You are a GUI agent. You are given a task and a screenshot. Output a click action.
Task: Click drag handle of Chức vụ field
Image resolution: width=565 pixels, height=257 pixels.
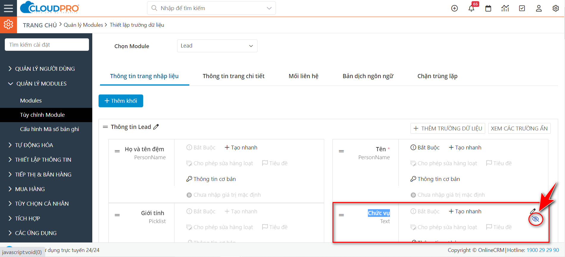[x=341, y=215]
